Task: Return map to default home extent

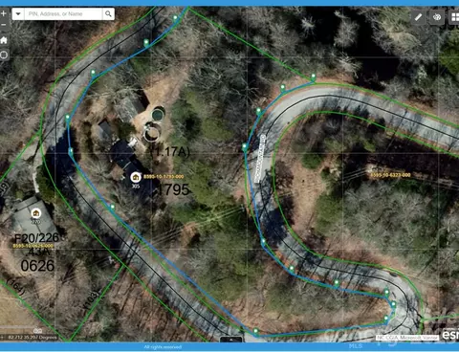Action: pyautogui.click(x=4, y=40)
